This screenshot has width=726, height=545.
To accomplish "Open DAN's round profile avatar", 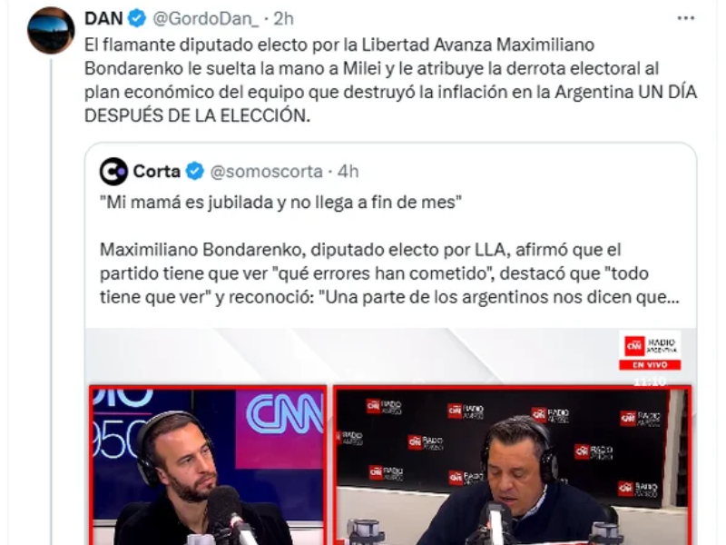I will (x=51, y=31).
